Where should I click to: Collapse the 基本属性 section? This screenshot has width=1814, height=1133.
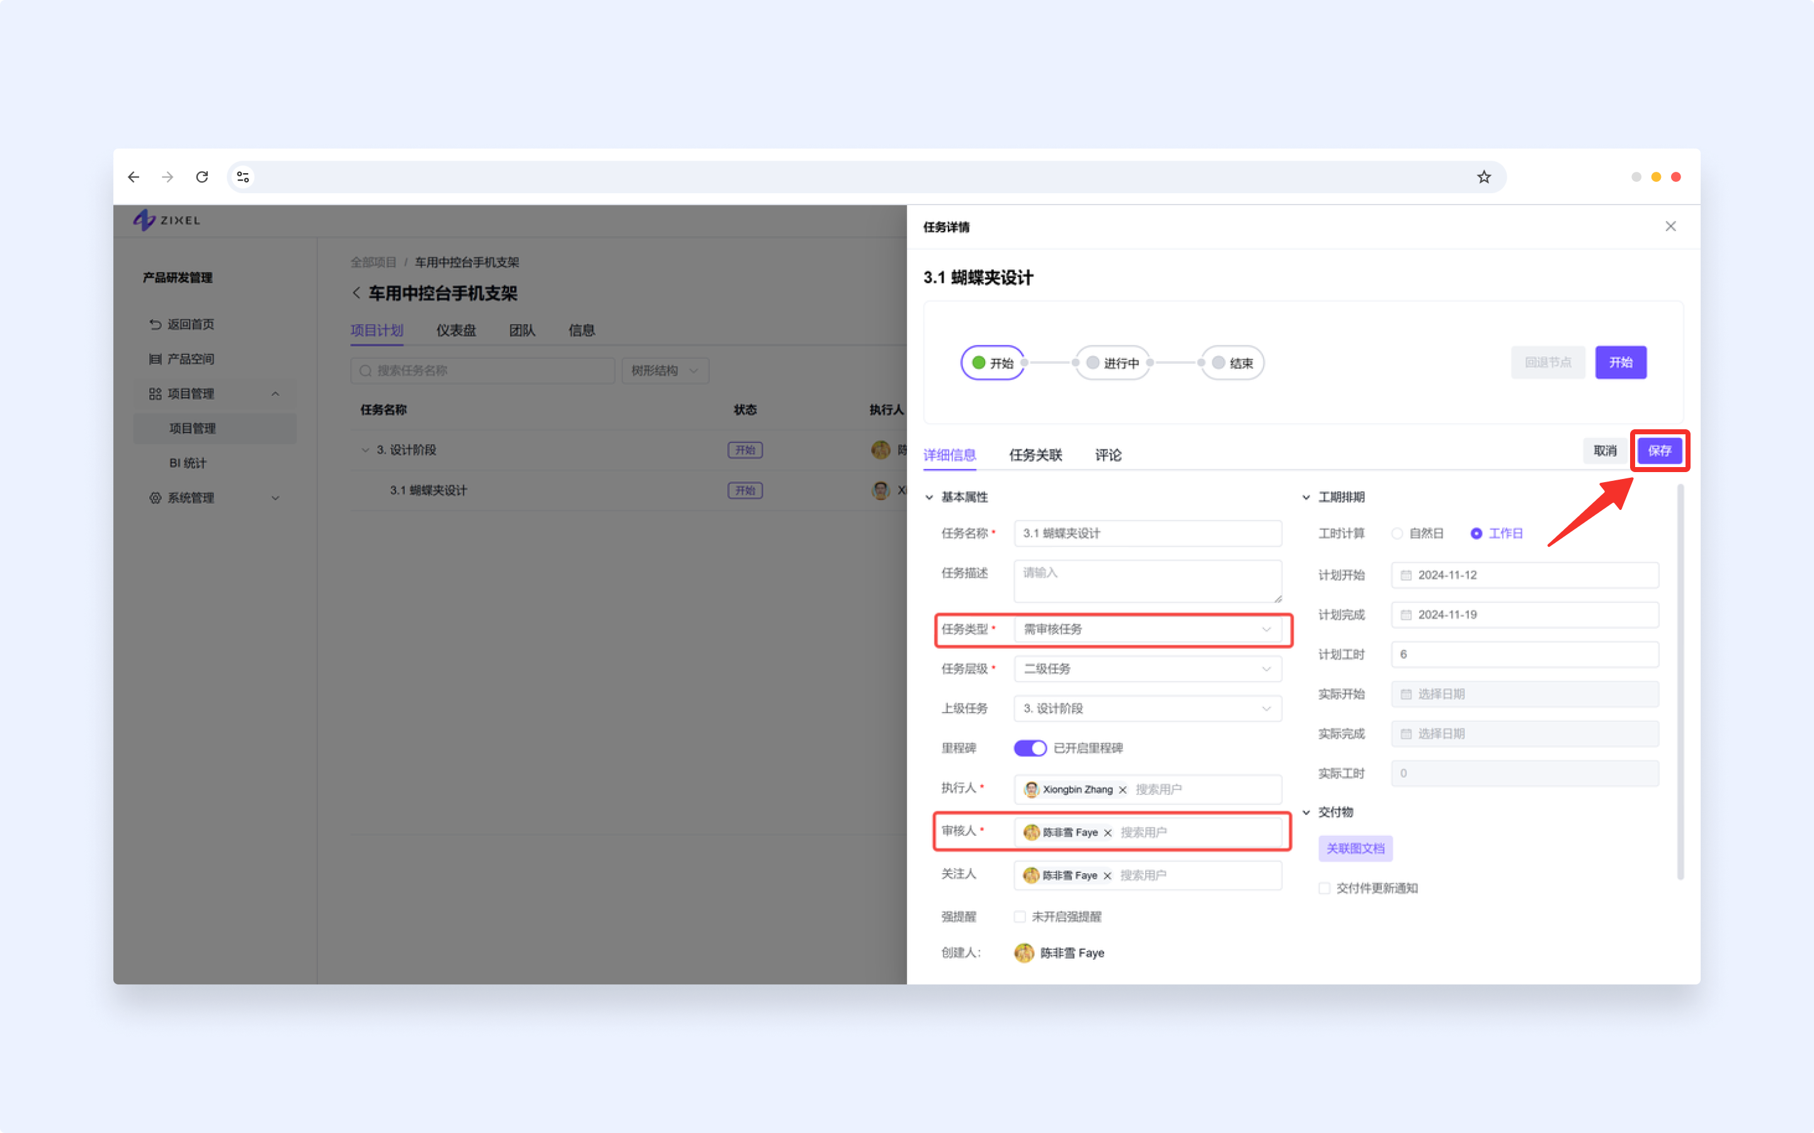coord(930,497)
